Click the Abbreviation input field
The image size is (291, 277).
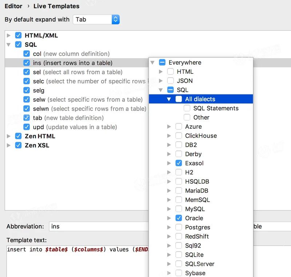pyautogui.click(x=99, y=226)
